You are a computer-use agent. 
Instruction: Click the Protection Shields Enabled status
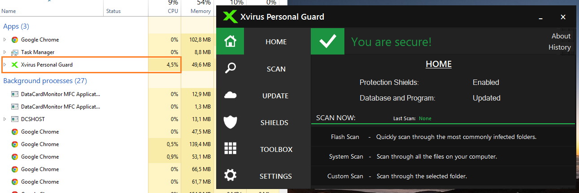pos(486,83)
